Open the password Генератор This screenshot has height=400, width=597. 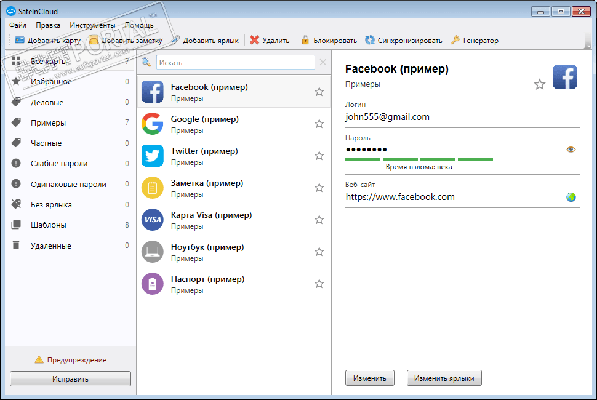coord(475,41)
